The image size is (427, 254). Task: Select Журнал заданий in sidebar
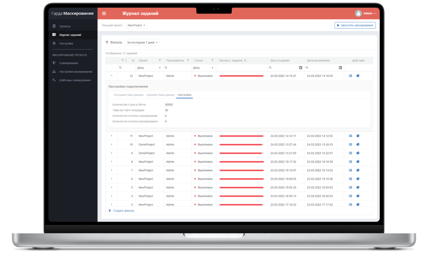tap(70, 35)
